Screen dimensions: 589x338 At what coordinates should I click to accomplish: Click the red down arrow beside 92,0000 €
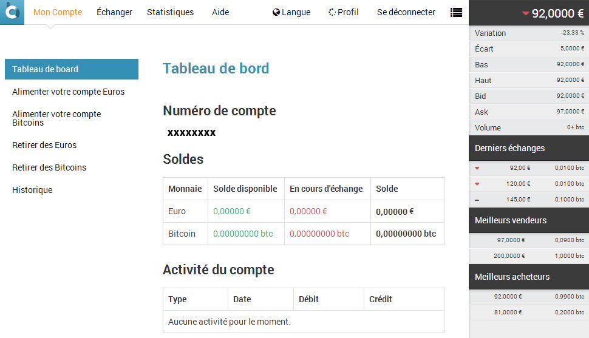pos(525,14)
